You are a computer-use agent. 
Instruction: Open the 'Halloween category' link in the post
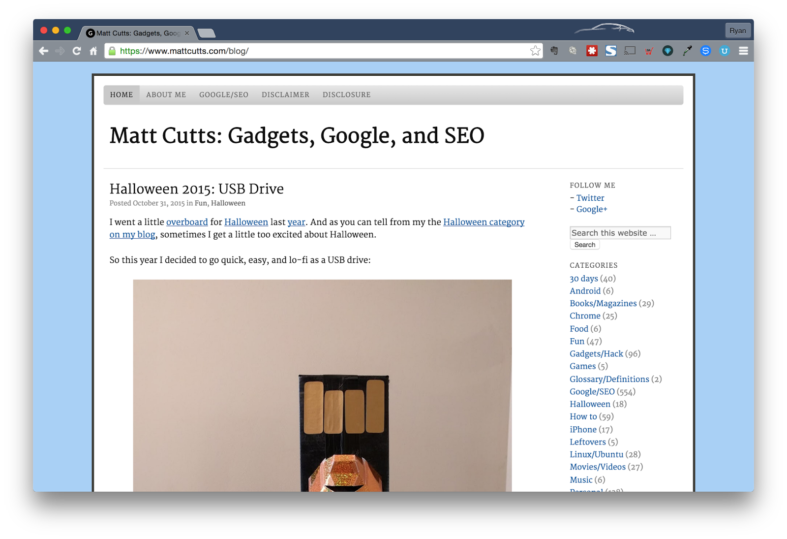[484, 222]
